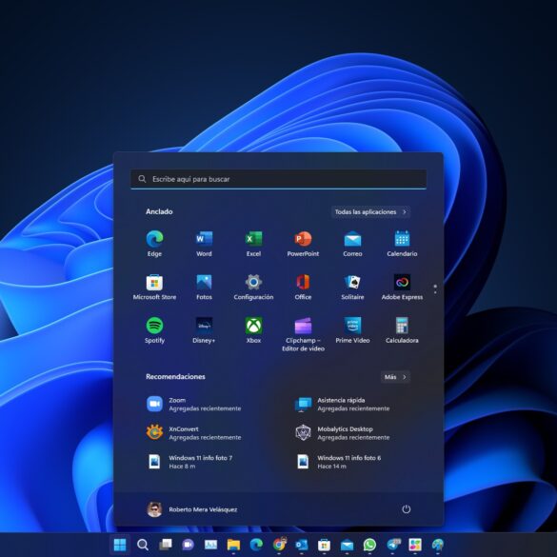Launch the Office app
This screenshot has height=557, width=557.
coord(303,287)
